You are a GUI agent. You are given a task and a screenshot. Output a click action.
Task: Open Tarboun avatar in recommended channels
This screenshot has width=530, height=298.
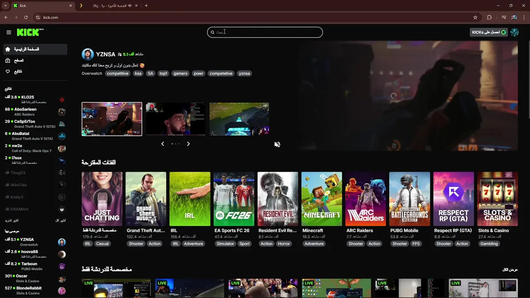coord(62,266)
